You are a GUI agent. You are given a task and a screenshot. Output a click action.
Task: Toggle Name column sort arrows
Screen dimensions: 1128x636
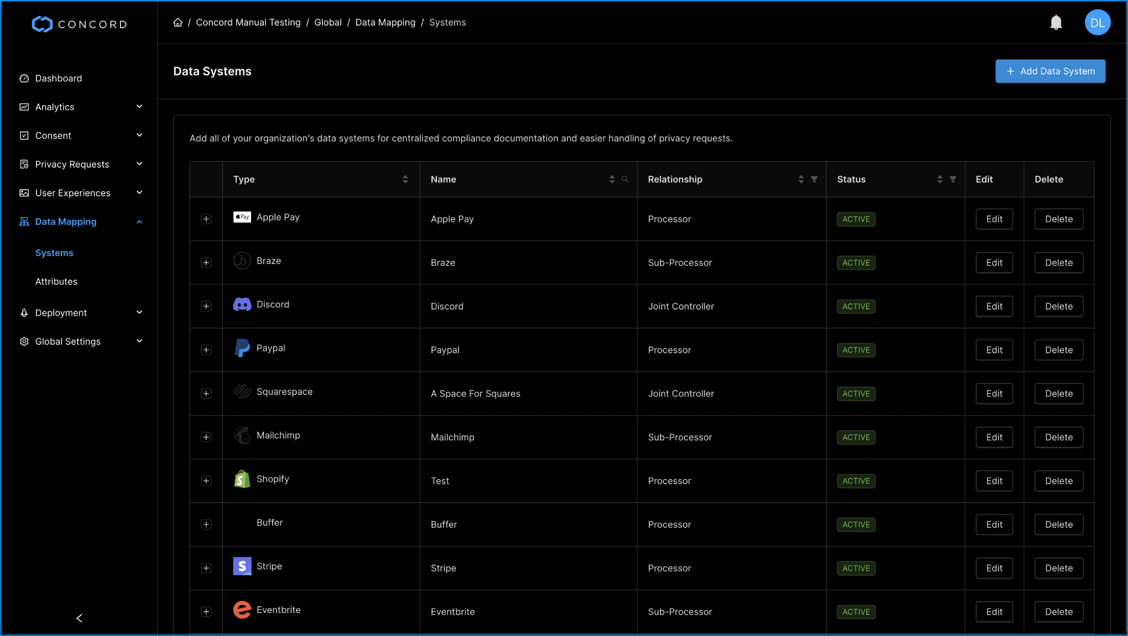pyautogui.click(x=611, y=179)
